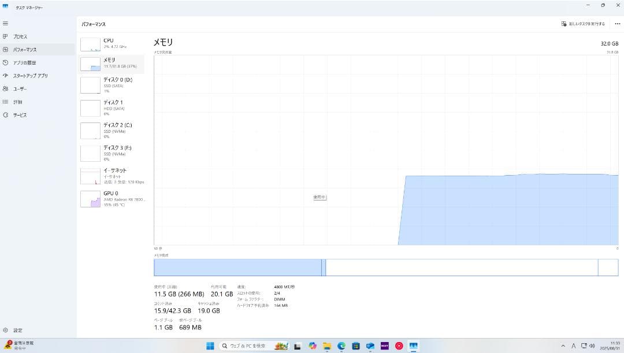Select the CPU performance graph
This screenshot has width=624, height=353.
click(x=111, y=44)
